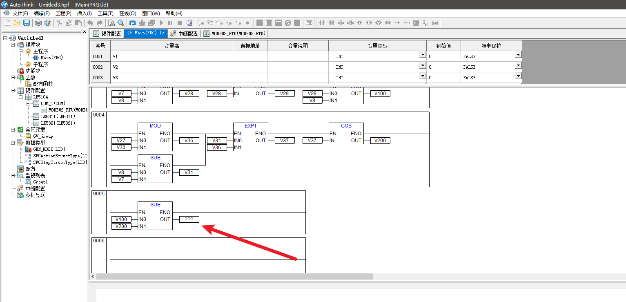The width and height of the screenshot is (626, 302).
Task: Click the print toolbar icon
Action: point(38,23)
